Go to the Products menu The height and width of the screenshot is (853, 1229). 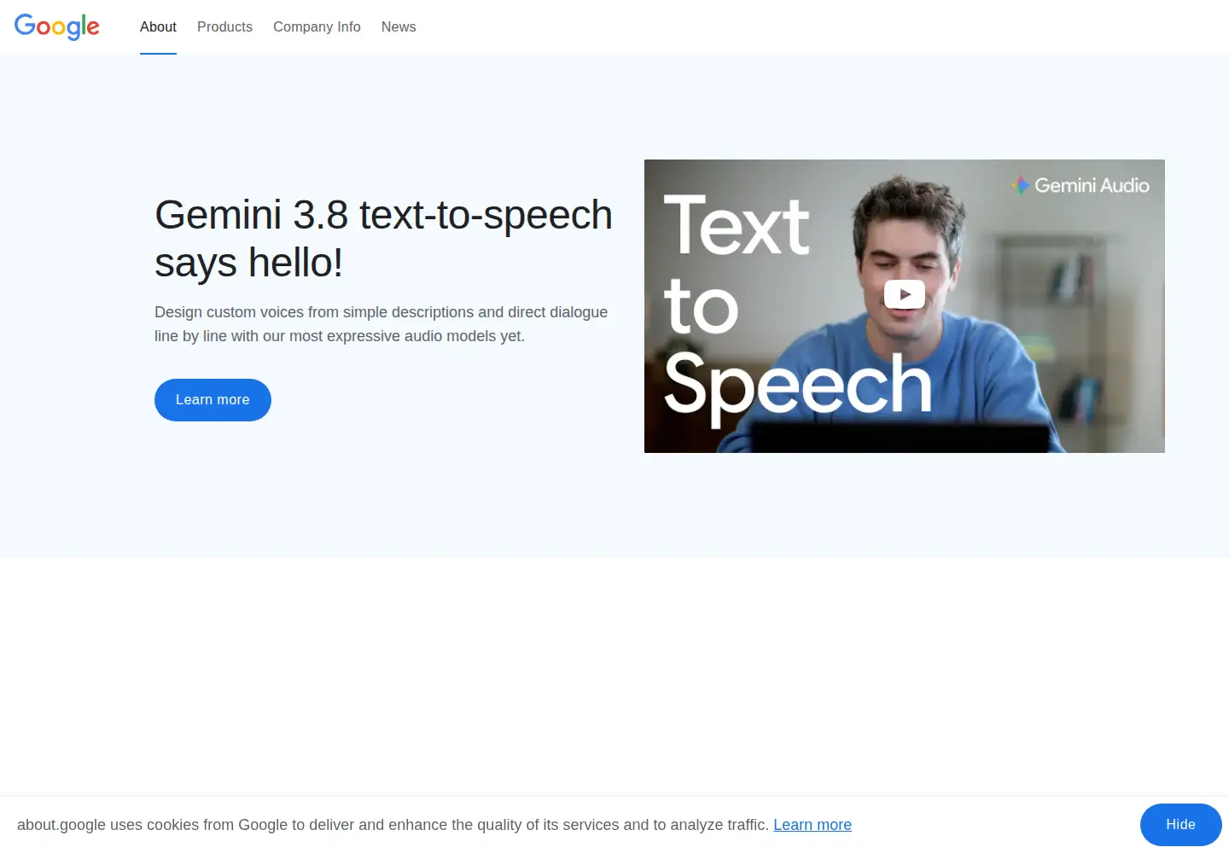point(224,26)
